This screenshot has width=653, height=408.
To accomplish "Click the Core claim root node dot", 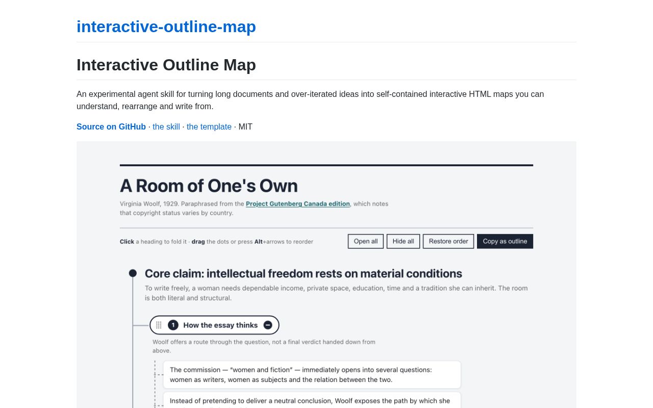I will click(133, 273).
